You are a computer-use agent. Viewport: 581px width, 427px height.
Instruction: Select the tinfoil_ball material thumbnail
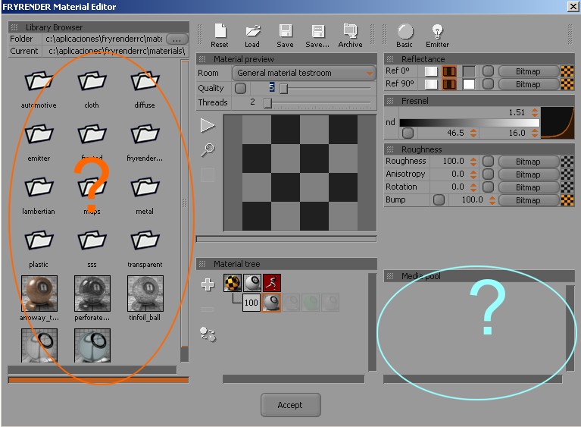(x=145, y=294)
